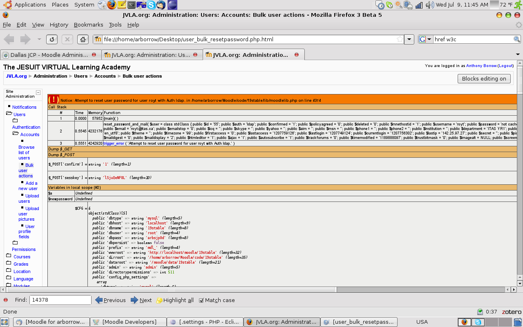Switch to .settings PHP Eclipse taskbar window
The height and width of the screenshot is (327, 523).
[205, 322]
